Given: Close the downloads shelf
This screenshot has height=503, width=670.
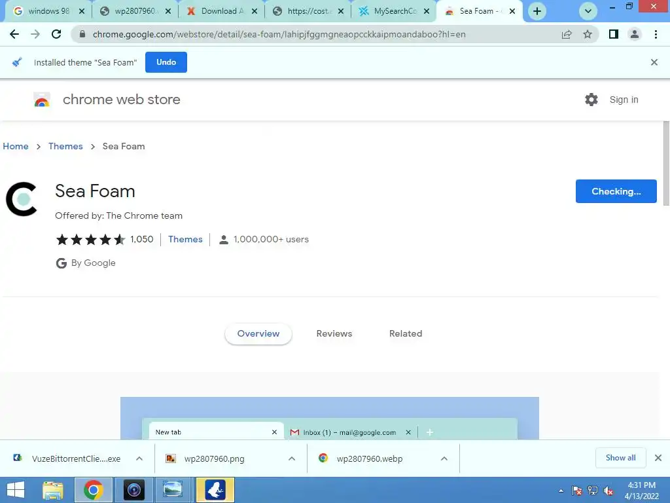Looking at the screenshot, I should (x=658, y=458).
